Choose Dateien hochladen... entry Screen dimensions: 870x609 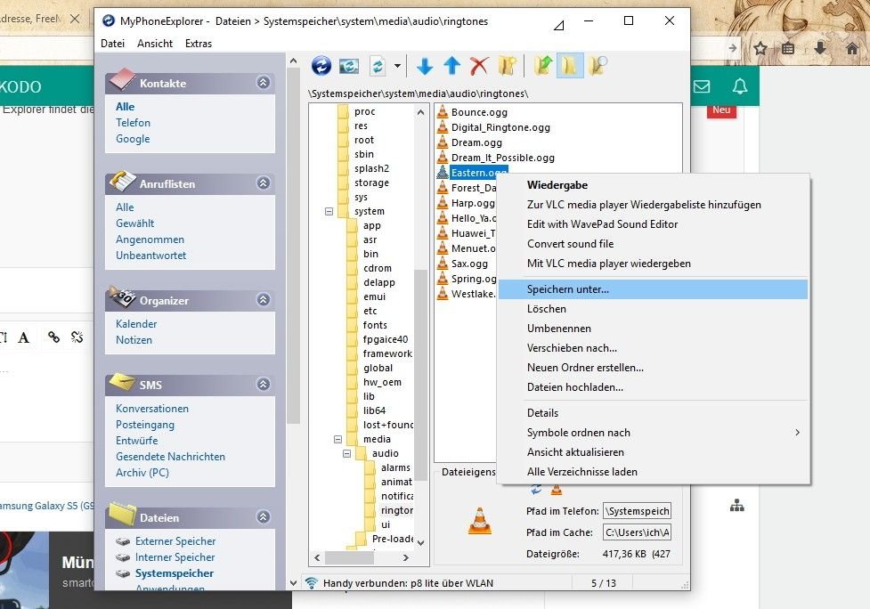653,387
